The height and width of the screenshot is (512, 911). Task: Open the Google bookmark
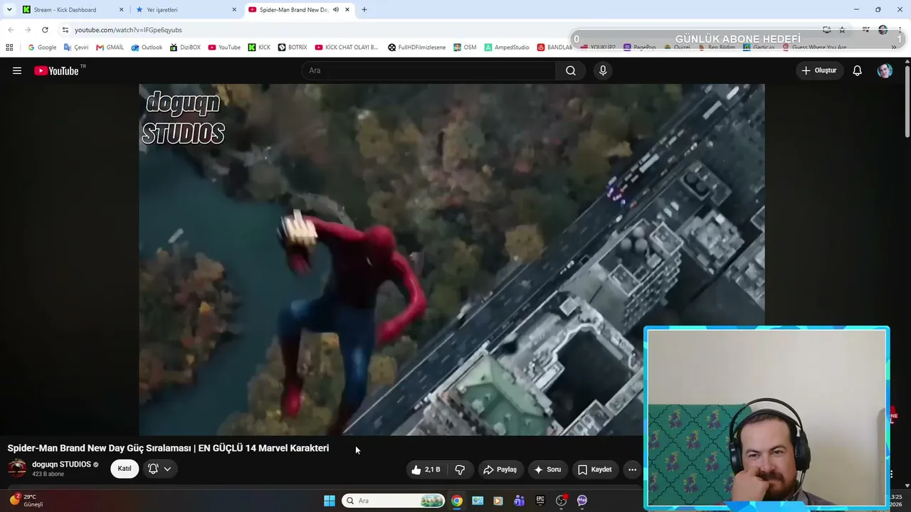pos(42,48)
